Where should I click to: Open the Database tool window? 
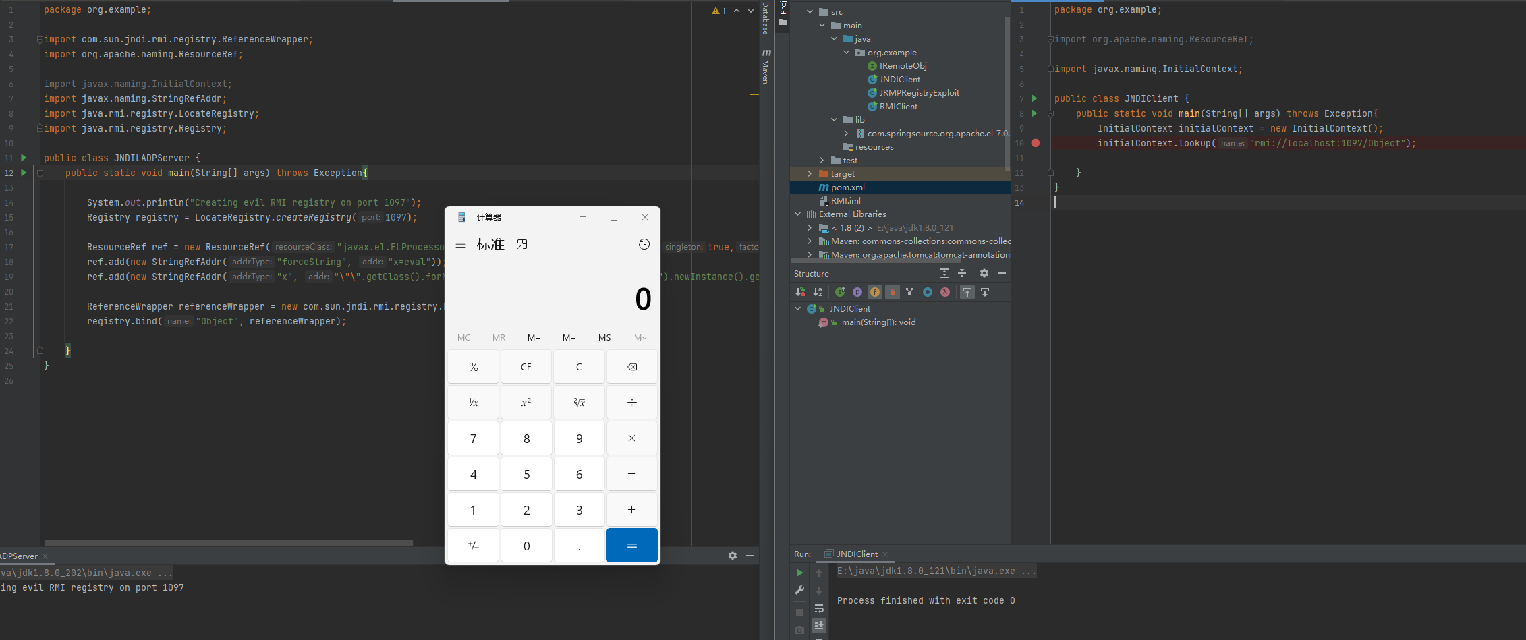point(766,18)
